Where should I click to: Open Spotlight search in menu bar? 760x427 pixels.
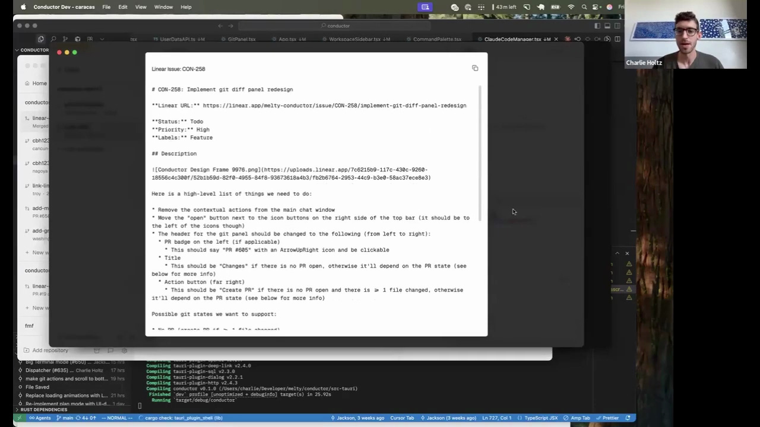tap(584, 7)
